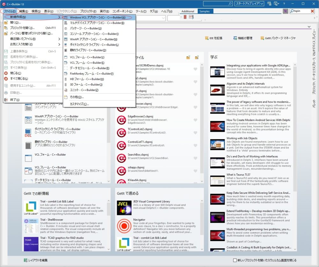Switch to the Additional palette tab

pos(188,11)
